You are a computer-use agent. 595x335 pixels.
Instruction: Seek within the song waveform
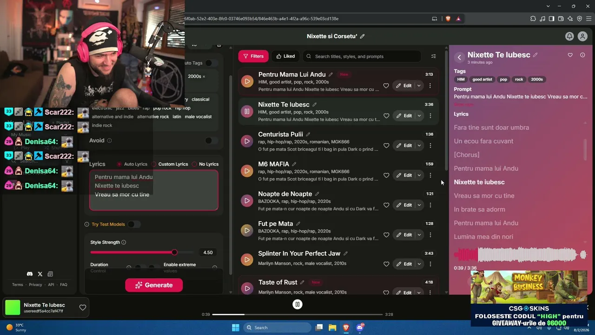520,255
